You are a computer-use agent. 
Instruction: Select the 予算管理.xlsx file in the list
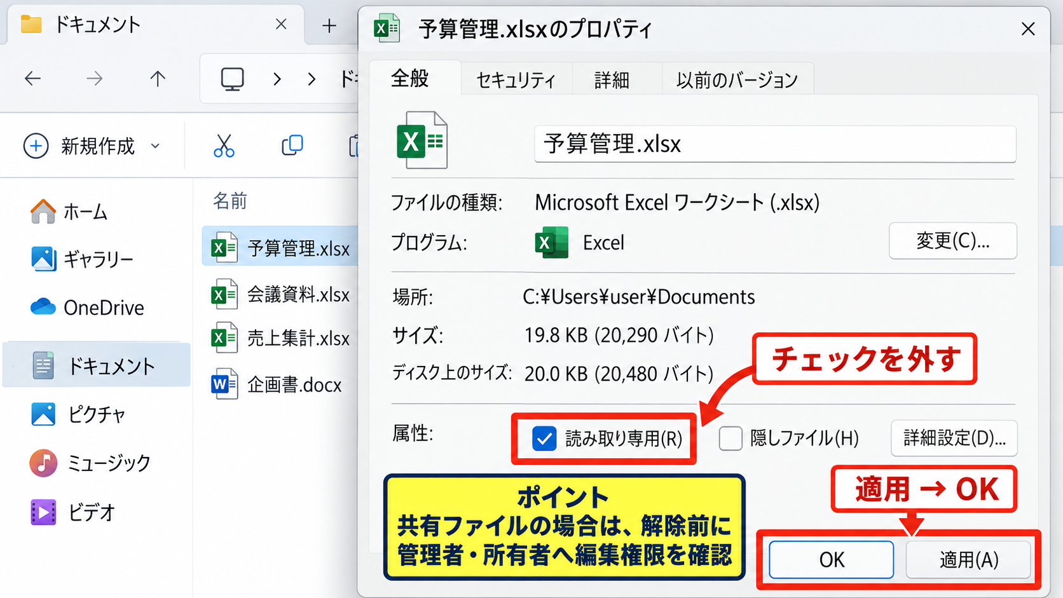[x=280, y=247]
